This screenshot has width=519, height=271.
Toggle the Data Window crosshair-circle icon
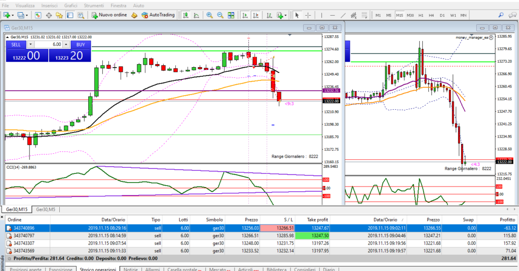[x=49, y=15]
